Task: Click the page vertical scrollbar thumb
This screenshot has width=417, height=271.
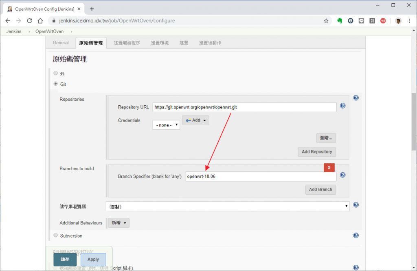Action: (414, 122)
